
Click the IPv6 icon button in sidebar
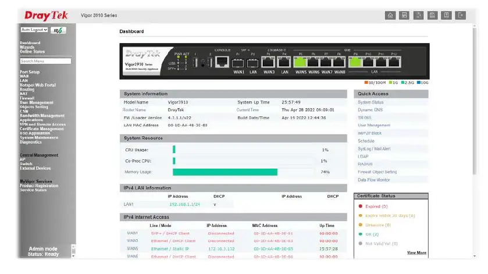click(x=58, y=30)
